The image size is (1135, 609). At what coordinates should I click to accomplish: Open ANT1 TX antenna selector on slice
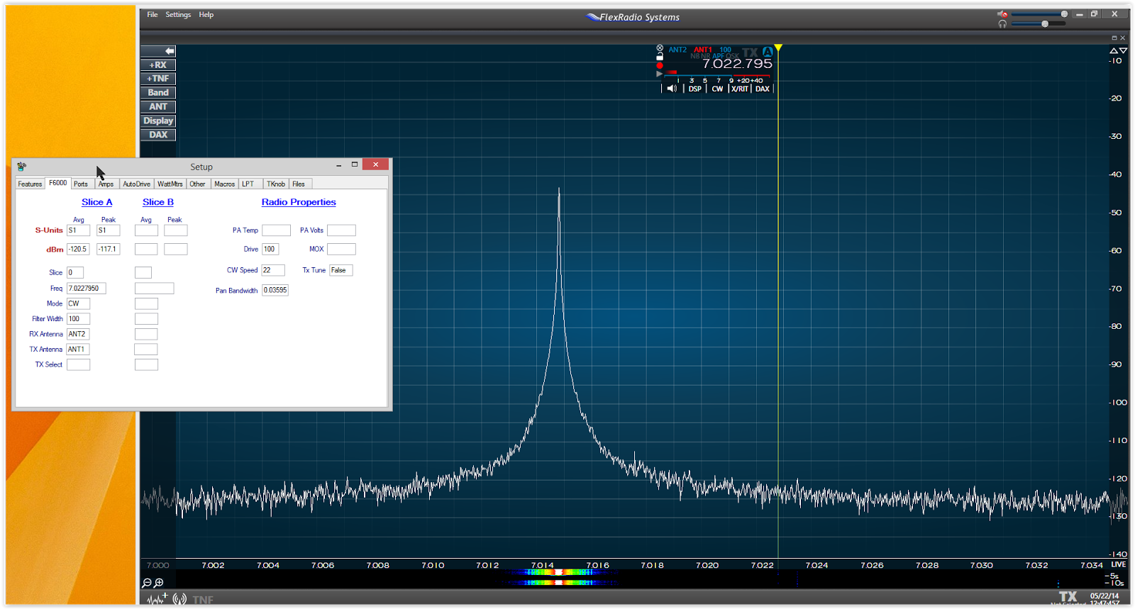tap(702, 50)
